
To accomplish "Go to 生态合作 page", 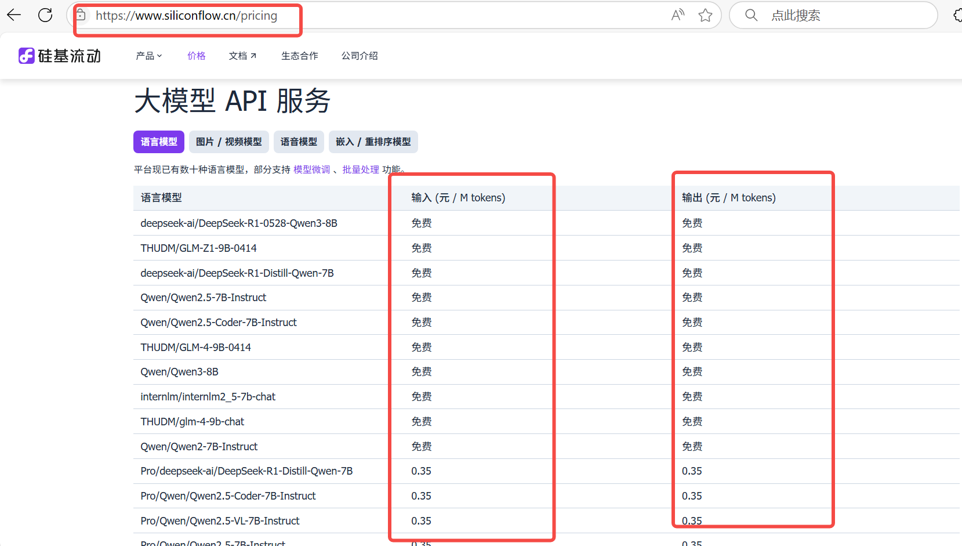I will [x=300, y=56].
